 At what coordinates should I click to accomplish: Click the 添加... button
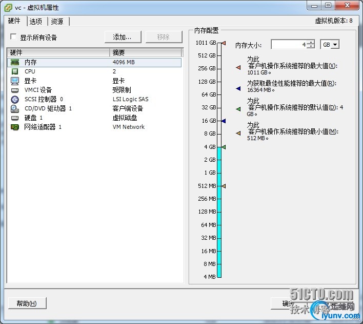pos(123,37)
